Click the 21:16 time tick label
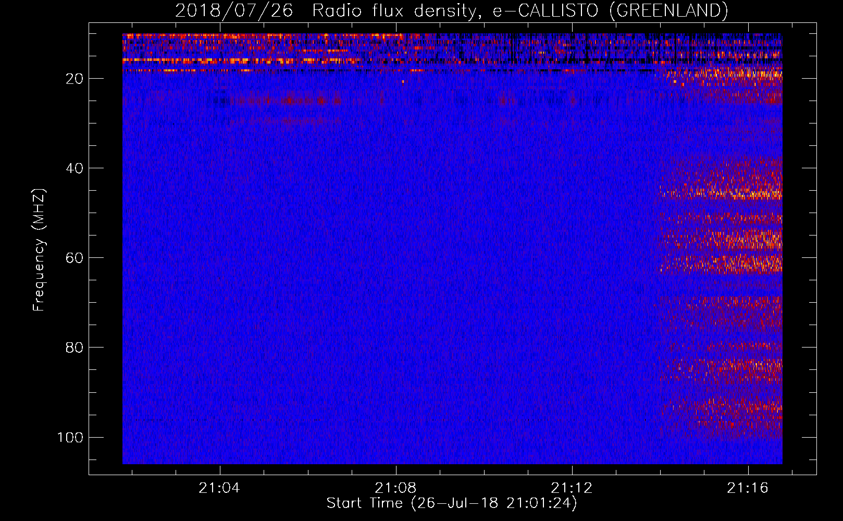 (x=748, y=488)
